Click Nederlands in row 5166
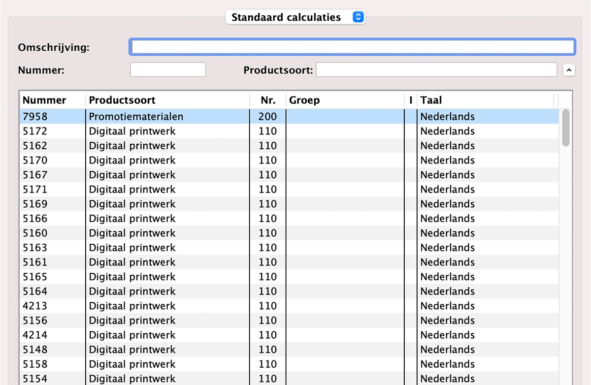 [448, 219]
